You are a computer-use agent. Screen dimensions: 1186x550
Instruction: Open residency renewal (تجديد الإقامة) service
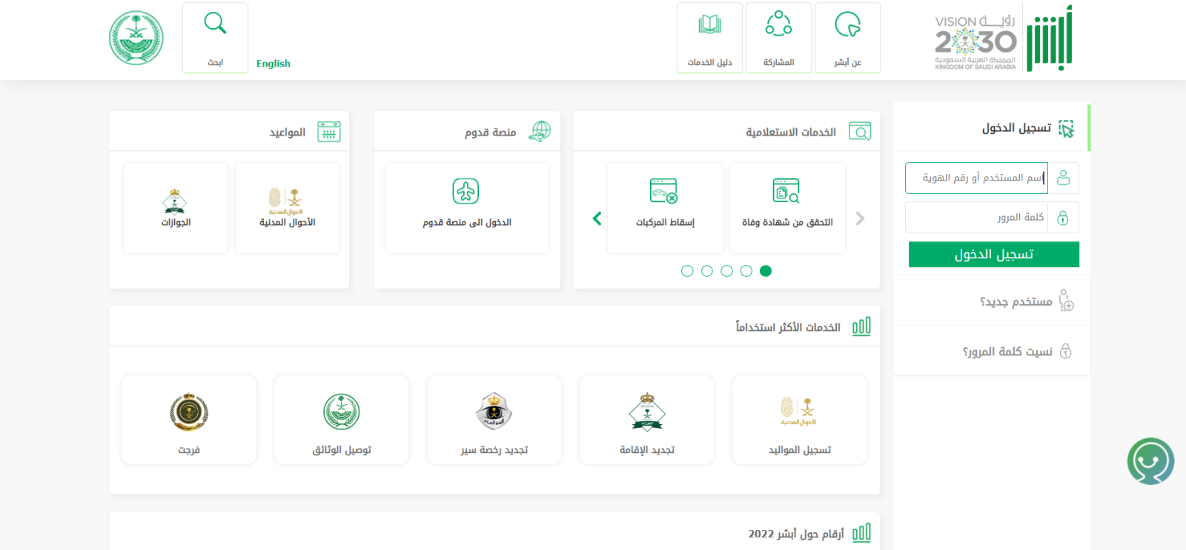point(646,420)
